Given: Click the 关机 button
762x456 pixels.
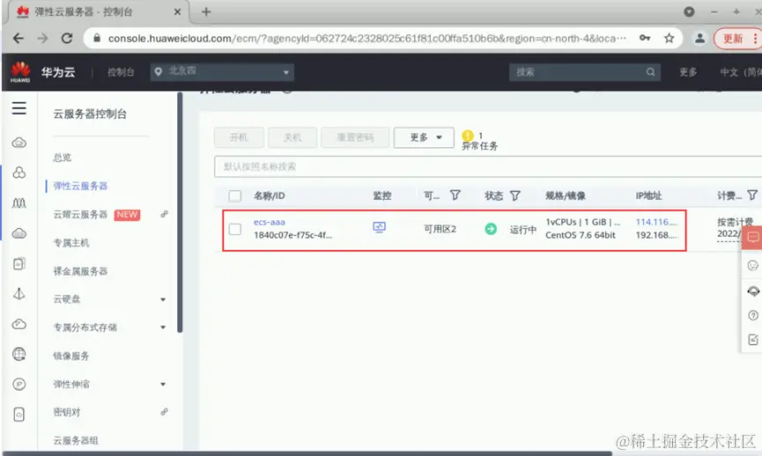Looking at the screenshot, I should coord(292,137).
